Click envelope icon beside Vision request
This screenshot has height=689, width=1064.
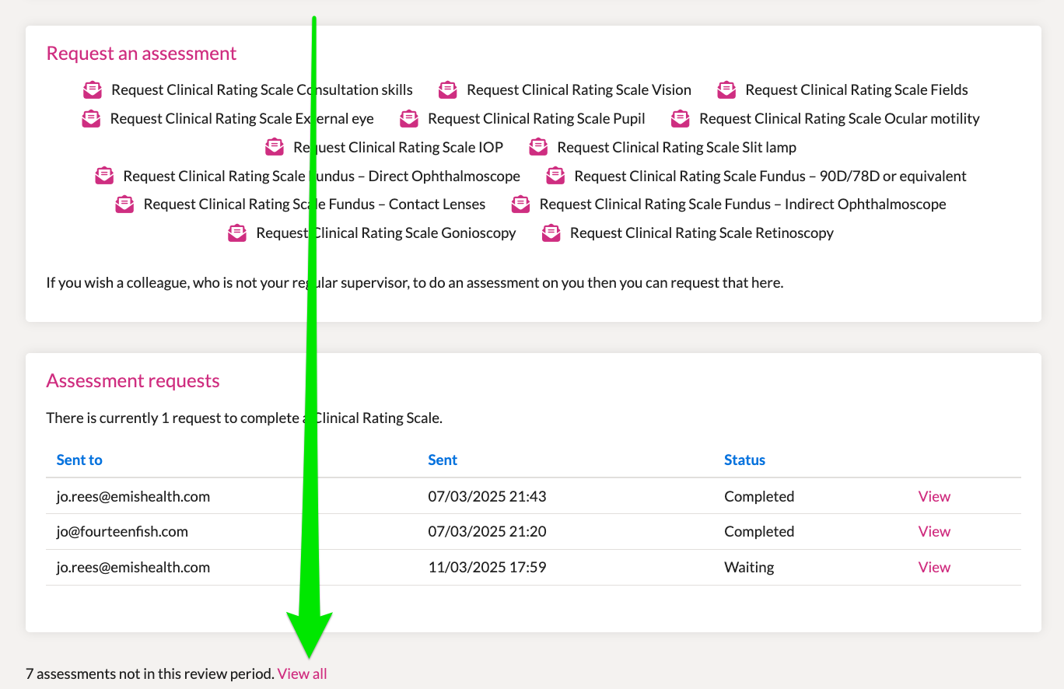(448, 90)
